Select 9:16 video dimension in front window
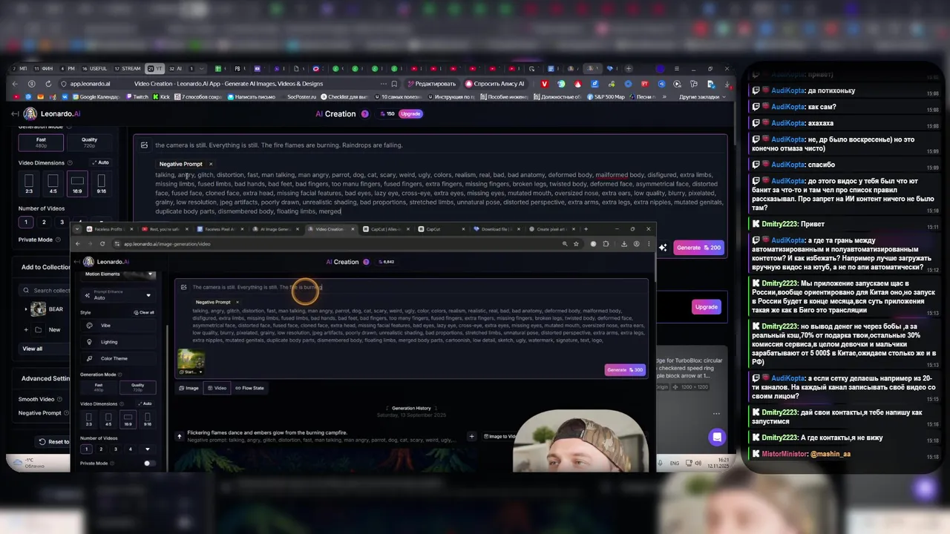Viewport: 950px width, 534px height. click(147, 420)
